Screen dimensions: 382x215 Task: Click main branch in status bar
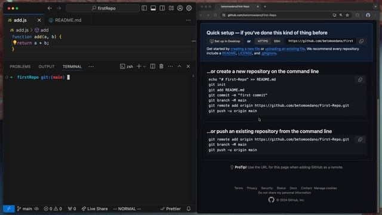[24, 208]
